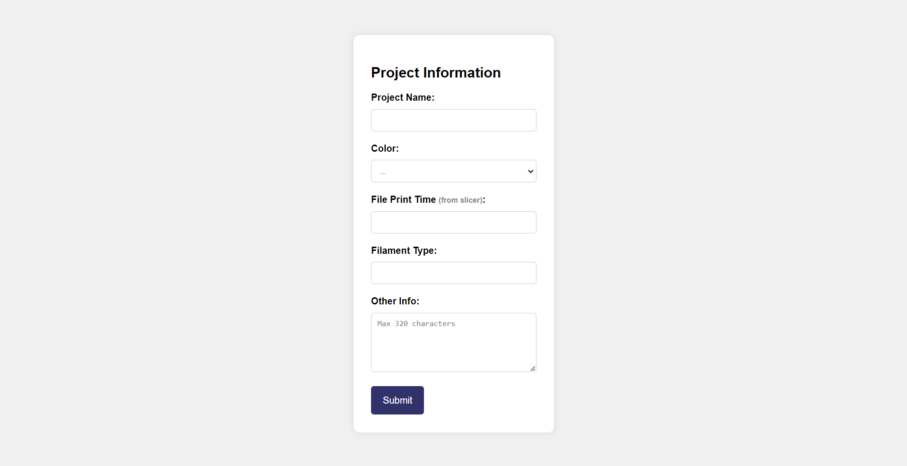
Task: Click the word "Time" in the print label
Action: pos(425,199)
